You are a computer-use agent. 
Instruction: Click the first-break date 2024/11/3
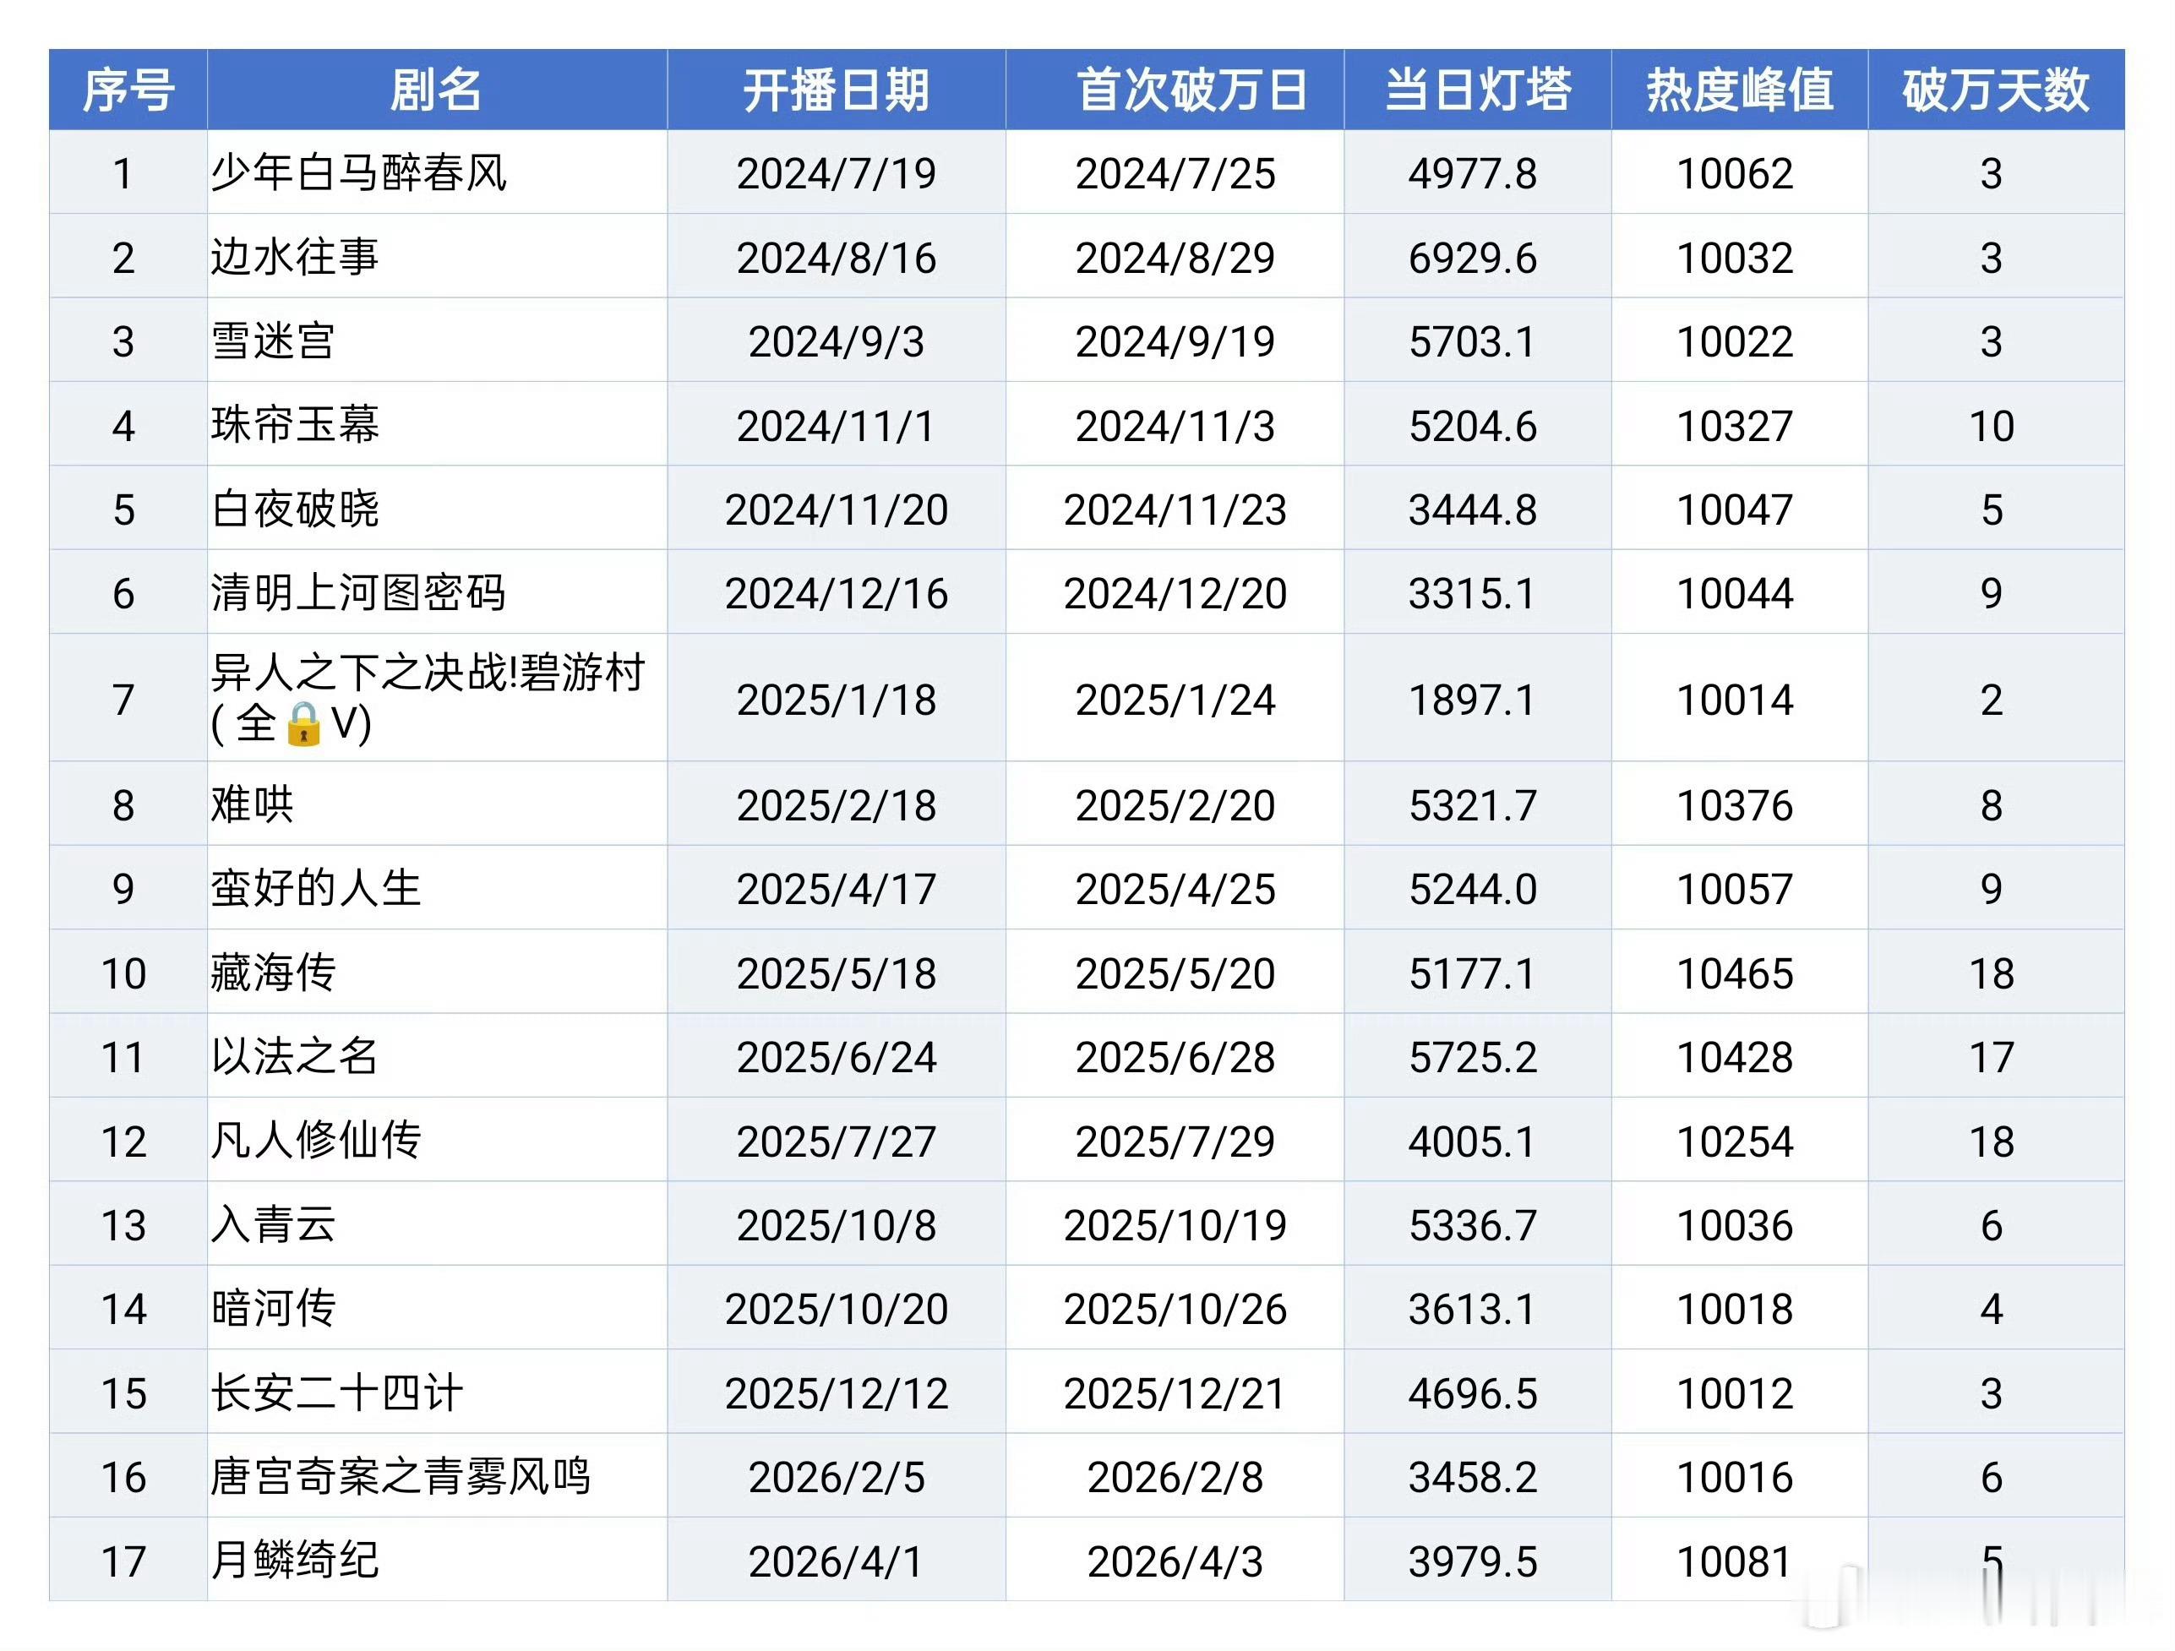click(1175, 427)
